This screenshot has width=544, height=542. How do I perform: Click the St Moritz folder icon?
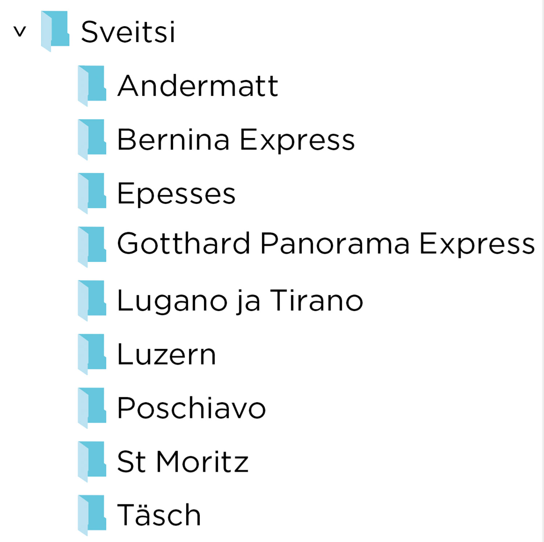[92, 461]
